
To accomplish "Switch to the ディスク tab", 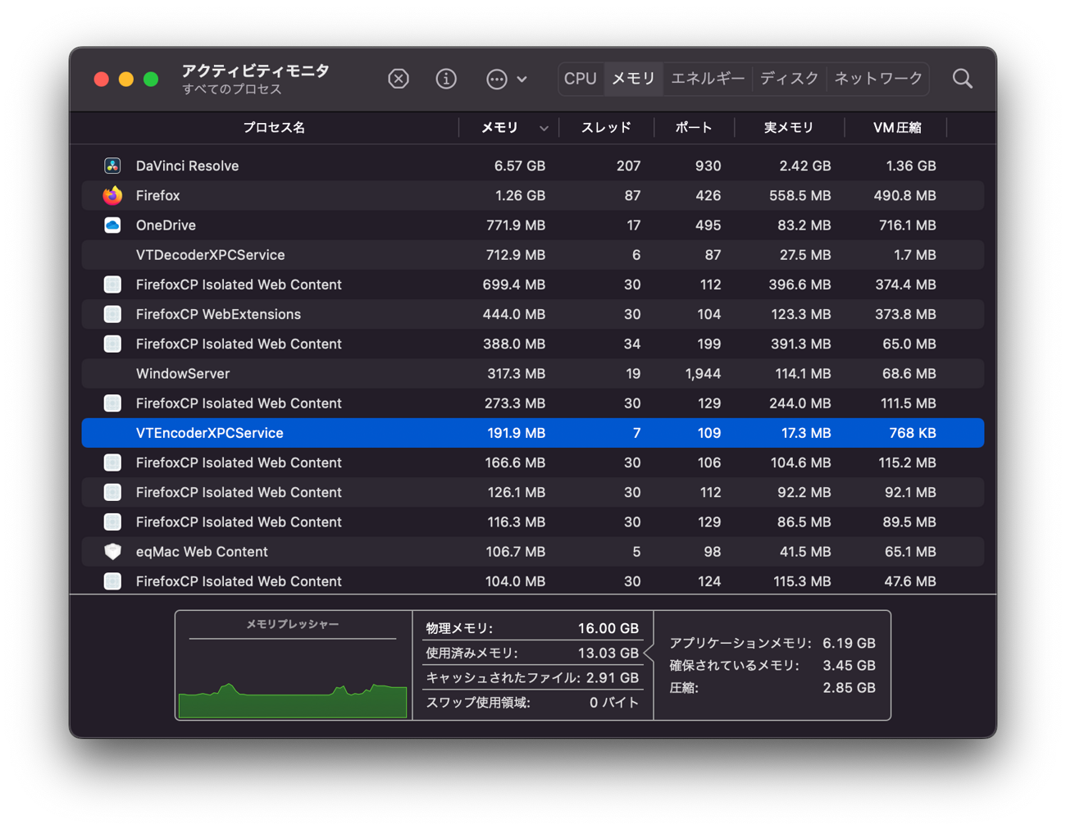I will 790,79.
